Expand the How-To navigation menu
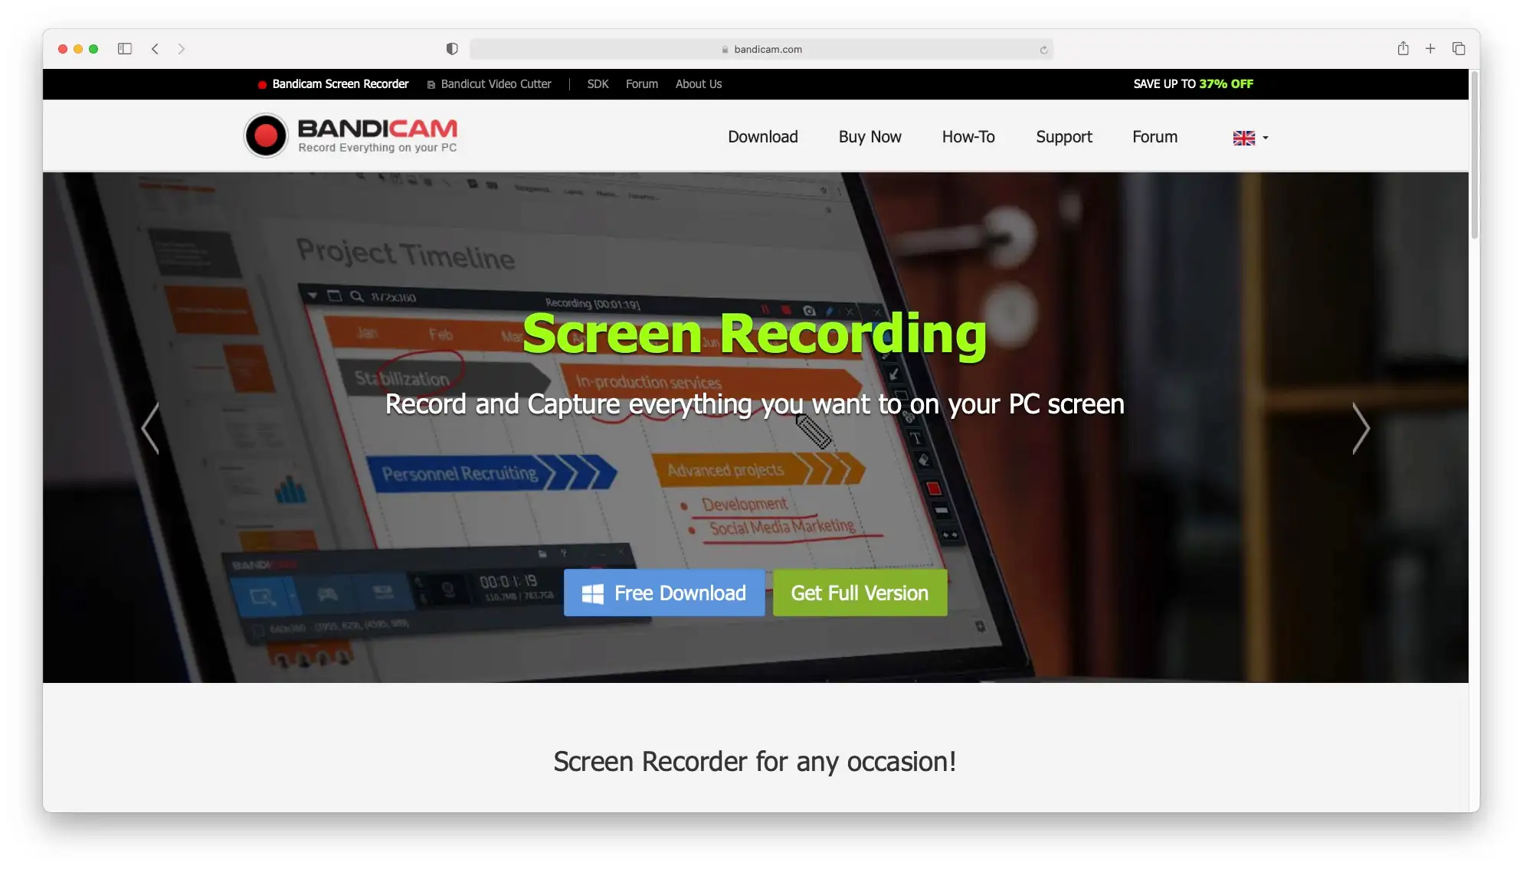The height and width of the screenshot is (869, 1523). [968, 136]
